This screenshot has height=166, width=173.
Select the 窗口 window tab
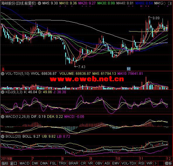click(14, 163)
